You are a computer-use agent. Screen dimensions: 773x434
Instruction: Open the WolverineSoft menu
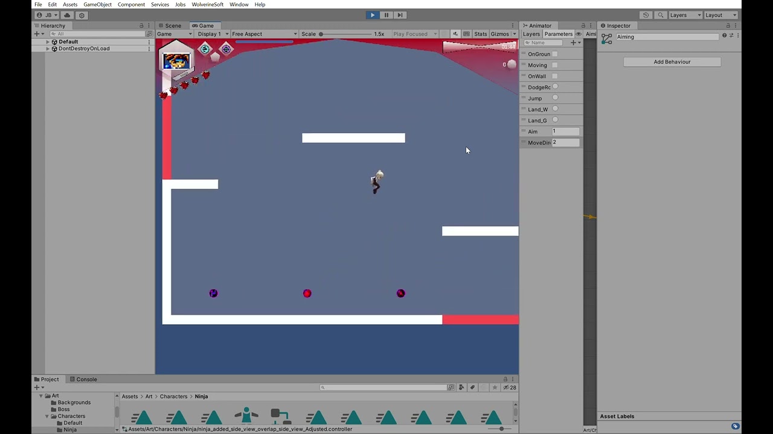(207, 4)
